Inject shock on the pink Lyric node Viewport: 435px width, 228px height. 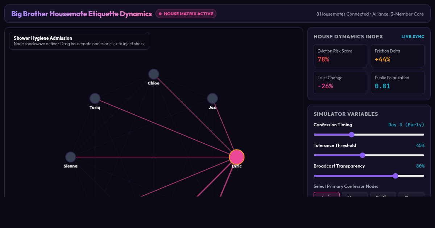click(237, 157)
